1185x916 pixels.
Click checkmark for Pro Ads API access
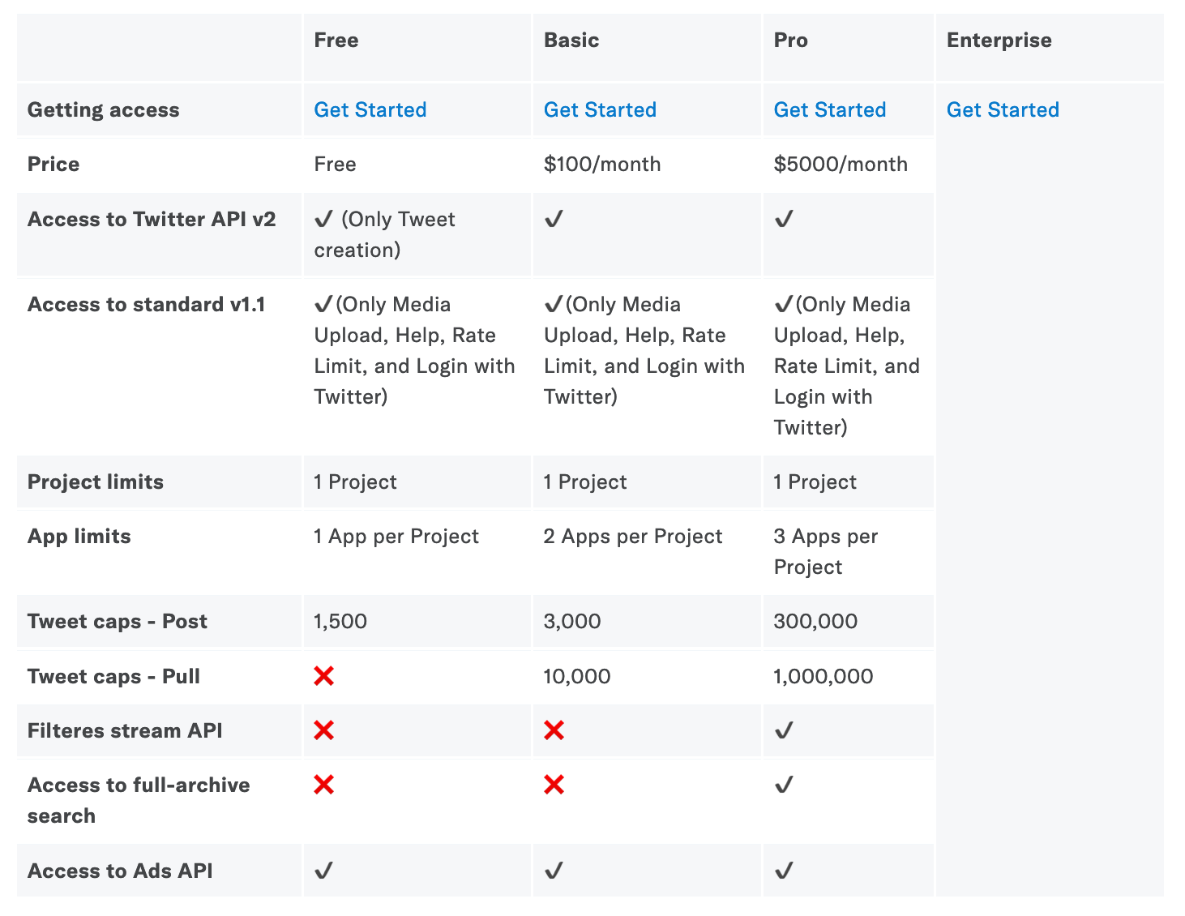click(x=784, y=871)
